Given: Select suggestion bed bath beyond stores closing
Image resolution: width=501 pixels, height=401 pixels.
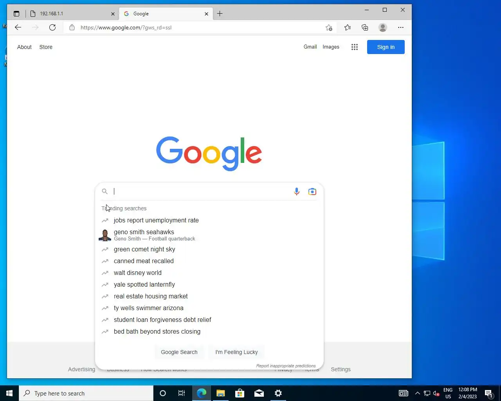Looking at the screenshot, I should (x=209, y=332).
